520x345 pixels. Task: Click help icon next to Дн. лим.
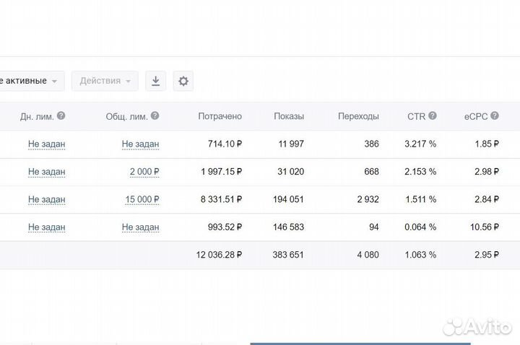[61, 115]
